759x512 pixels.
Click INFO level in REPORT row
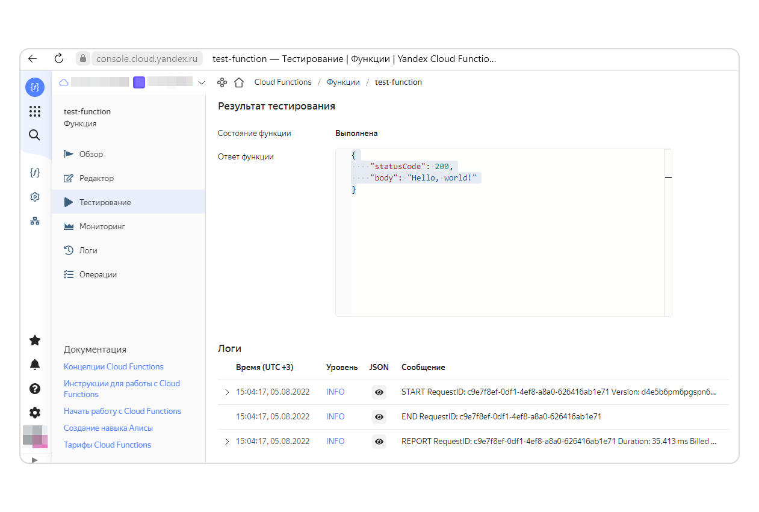[x=335, y=441]
